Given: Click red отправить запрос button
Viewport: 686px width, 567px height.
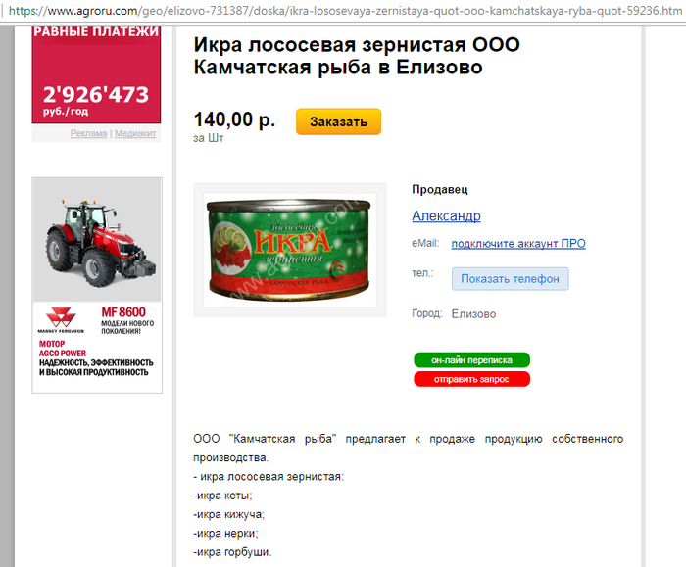Looking at the screenshot, I should point(471,379).
